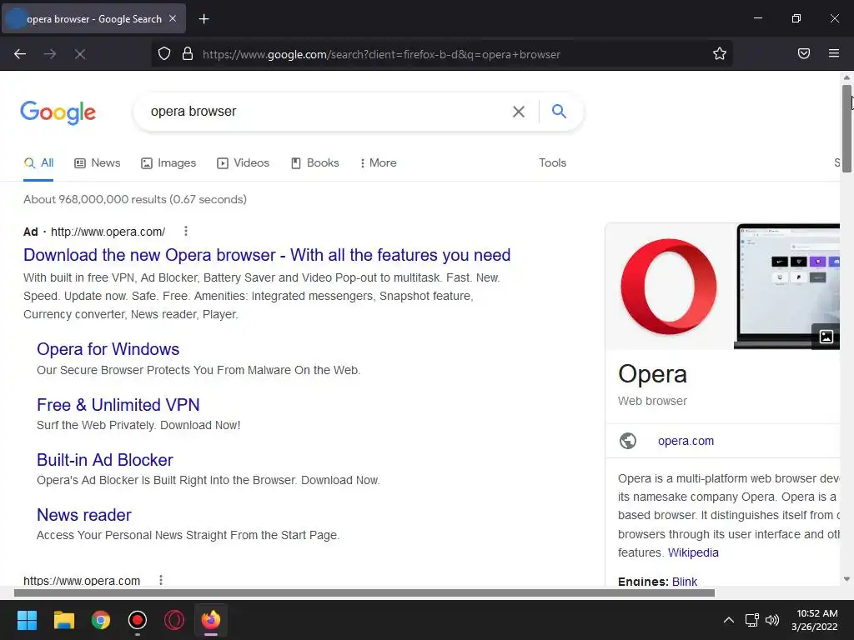Viewport: 854px width, 640px height.
Task: Open the network status tray icon
Action: tap(751, 620)
